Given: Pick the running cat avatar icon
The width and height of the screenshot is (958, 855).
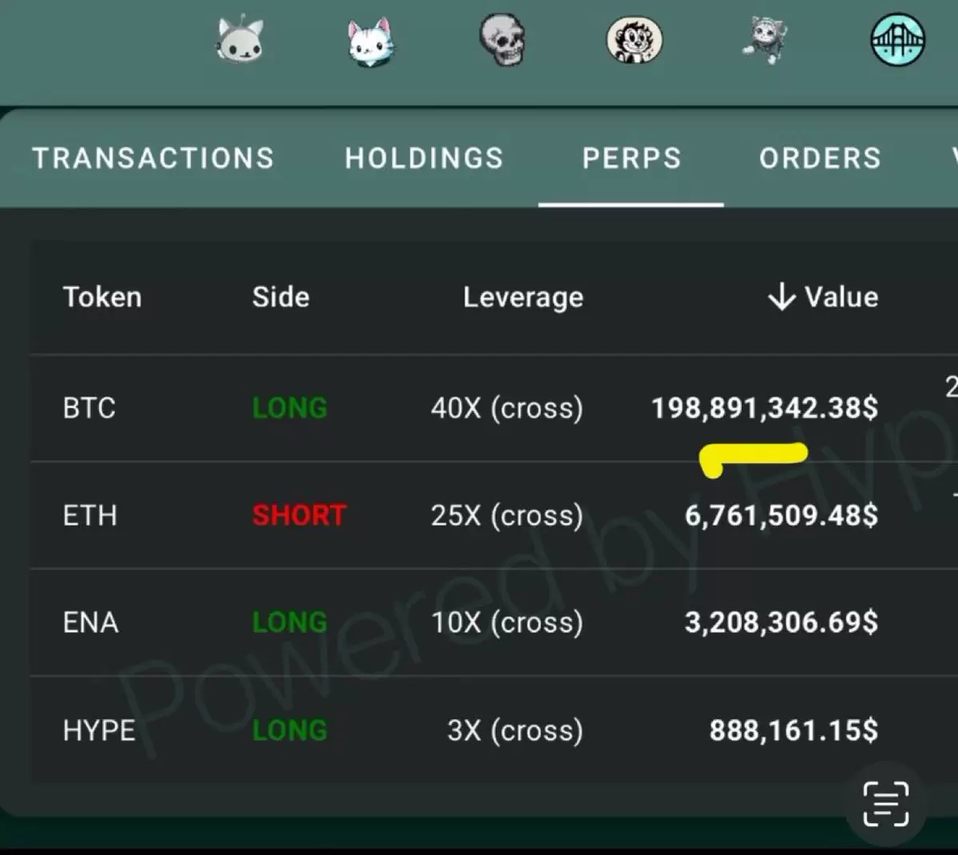Looking at the screenshot, I should click(x=765, y=40).
